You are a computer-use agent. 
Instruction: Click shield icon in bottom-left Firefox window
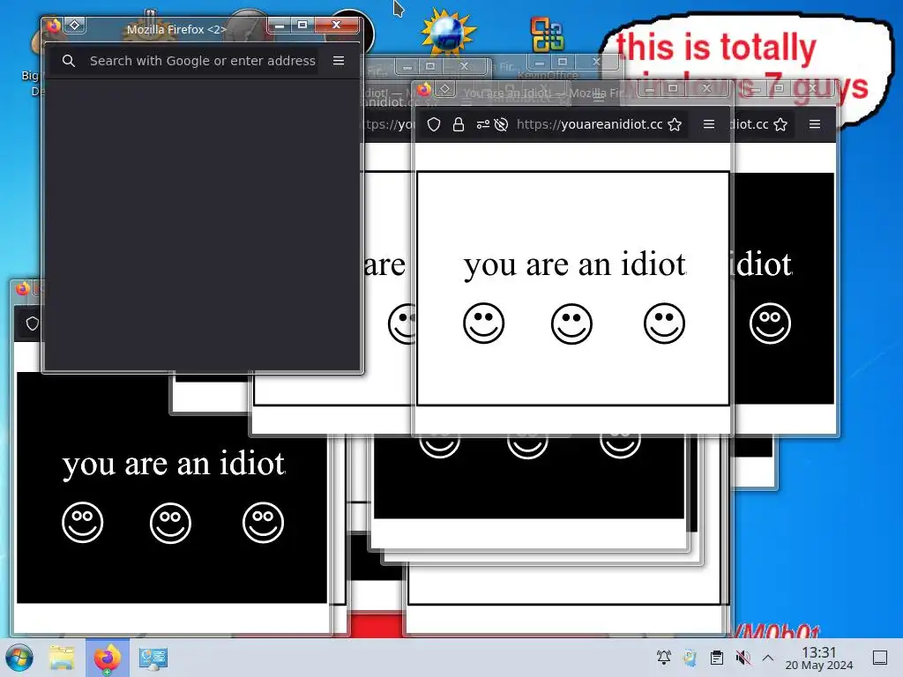pyautogui.click(x=33, y=324)
